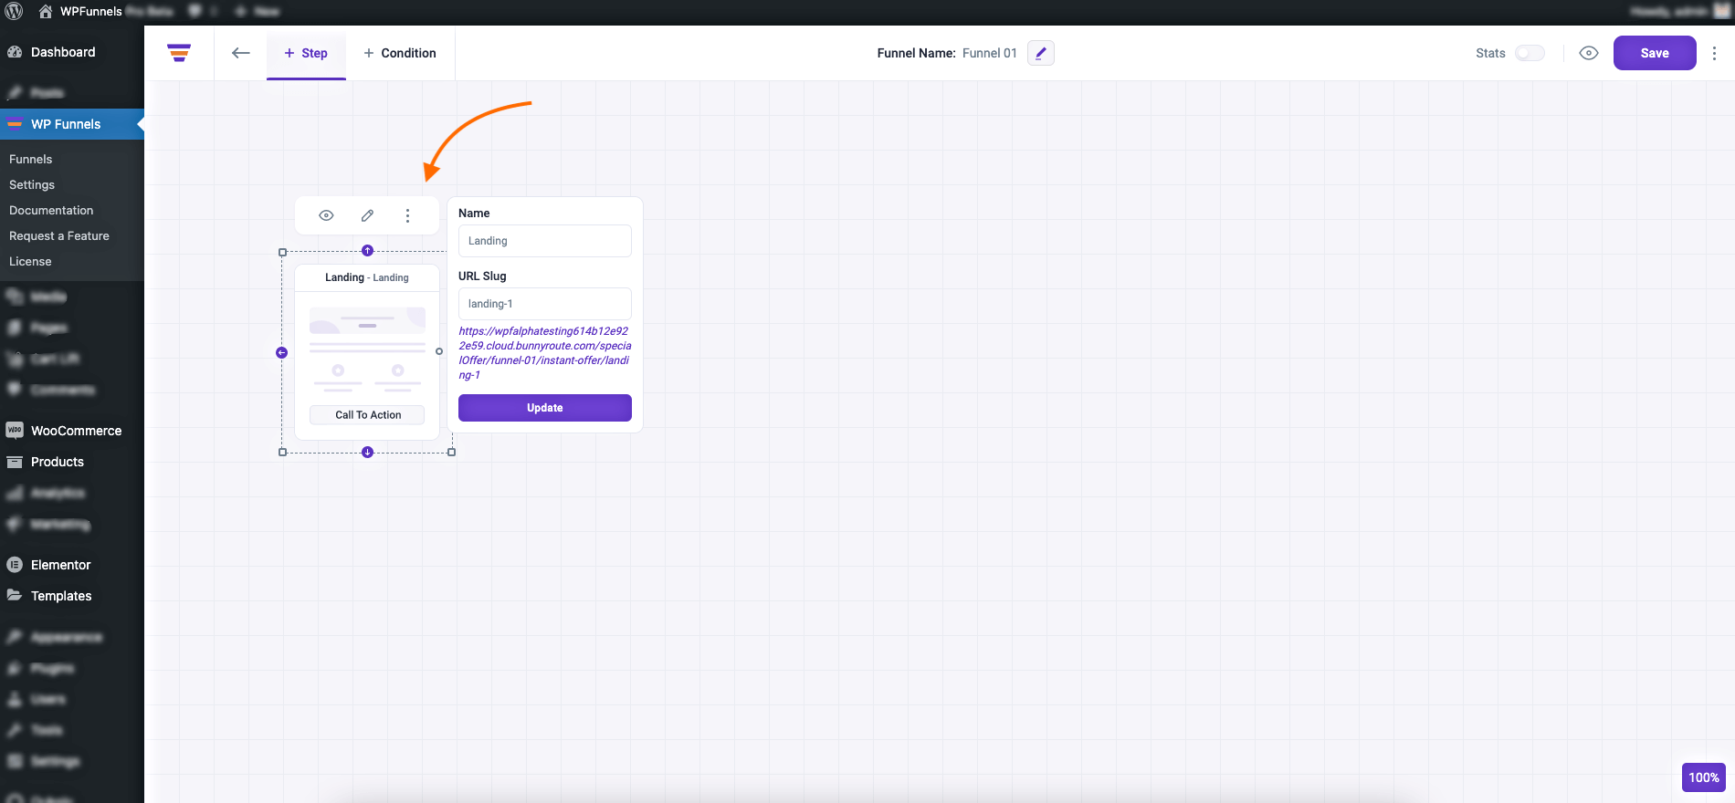Image resolution: width=1735 pixels, height=803 pixels.
Task: Edit funnel name with pencil icon
Action: (1041, 53)
